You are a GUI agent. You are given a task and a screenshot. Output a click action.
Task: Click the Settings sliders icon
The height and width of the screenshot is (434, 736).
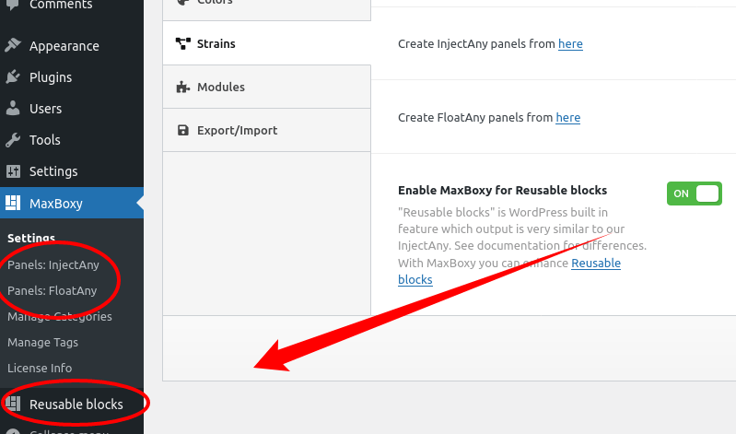[x=13, y=171]
